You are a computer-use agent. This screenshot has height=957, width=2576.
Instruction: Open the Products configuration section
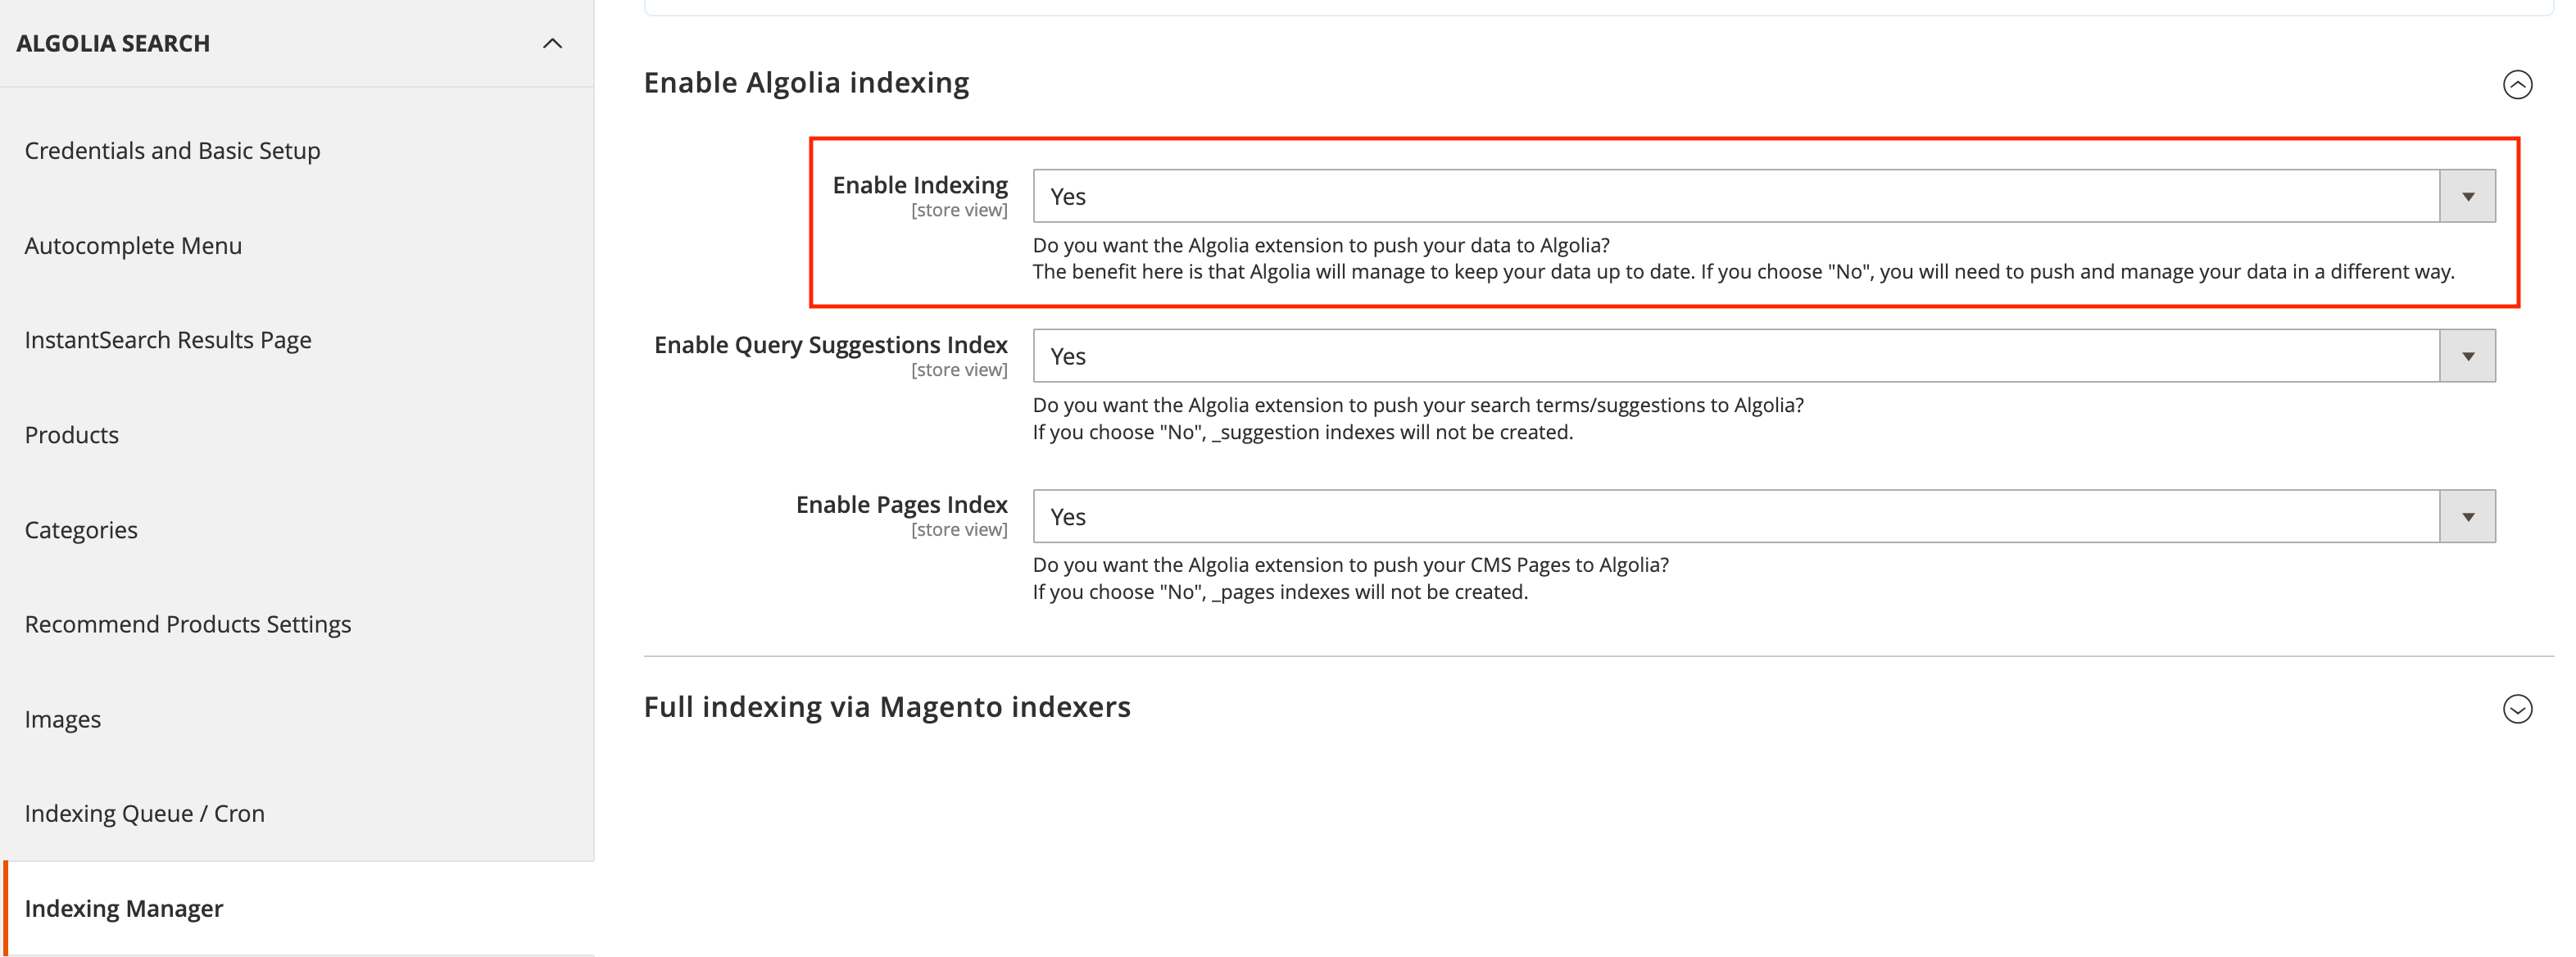point(71,434)
